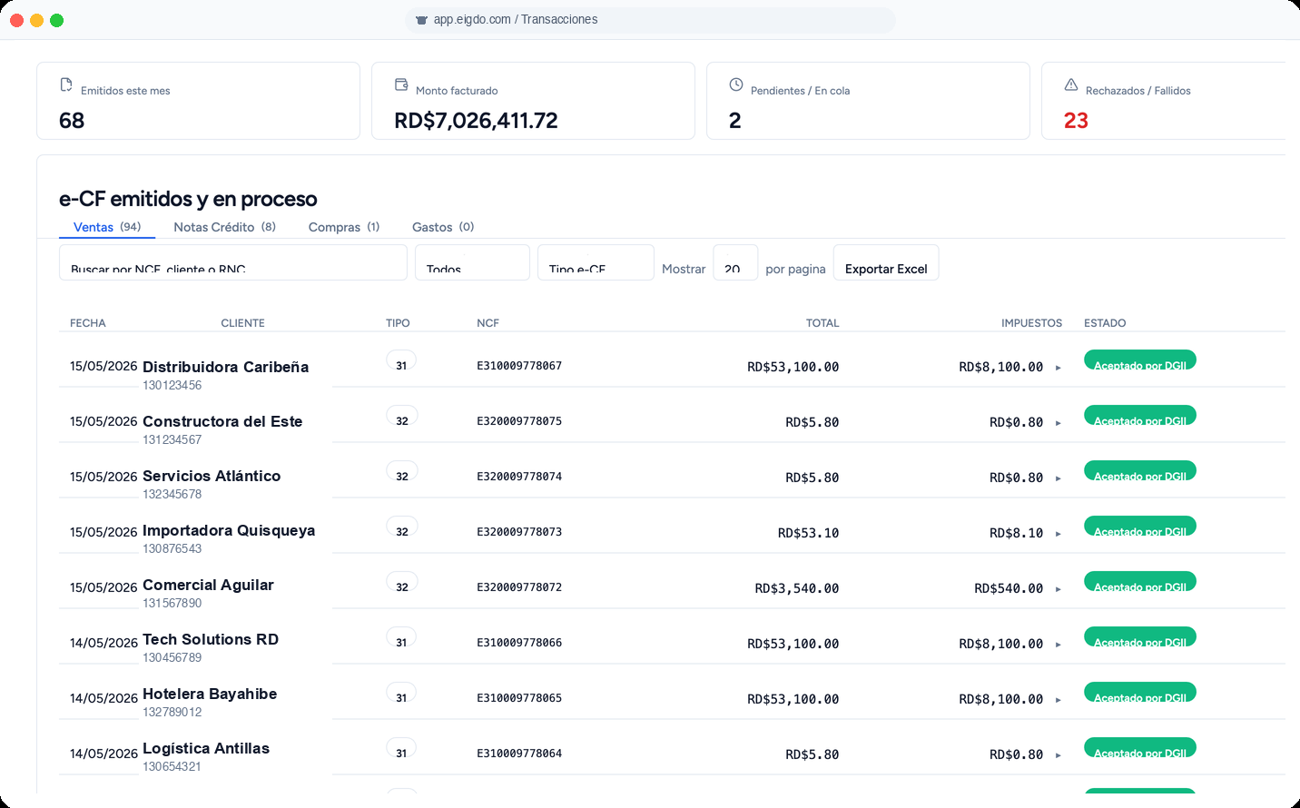This screenshot has width=1300, height=808.
Task: Click Aceptado por DGII badge for Logística Antillas
Action: pyautogui.click(x=1140, y=747)
